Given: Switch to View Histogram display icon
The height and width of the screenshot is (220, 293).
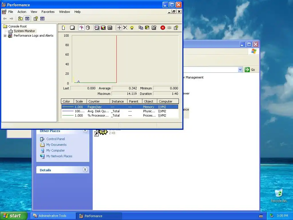Looking at the screenshot, I should [x=103, y=28].
